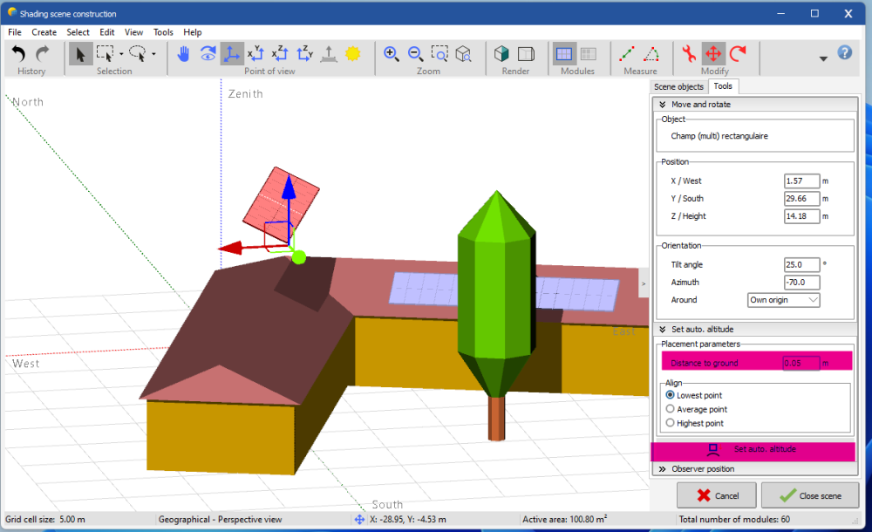Click the Tilt angle input field
Viewport: 872px width, 532px height.
click(800, 265)
